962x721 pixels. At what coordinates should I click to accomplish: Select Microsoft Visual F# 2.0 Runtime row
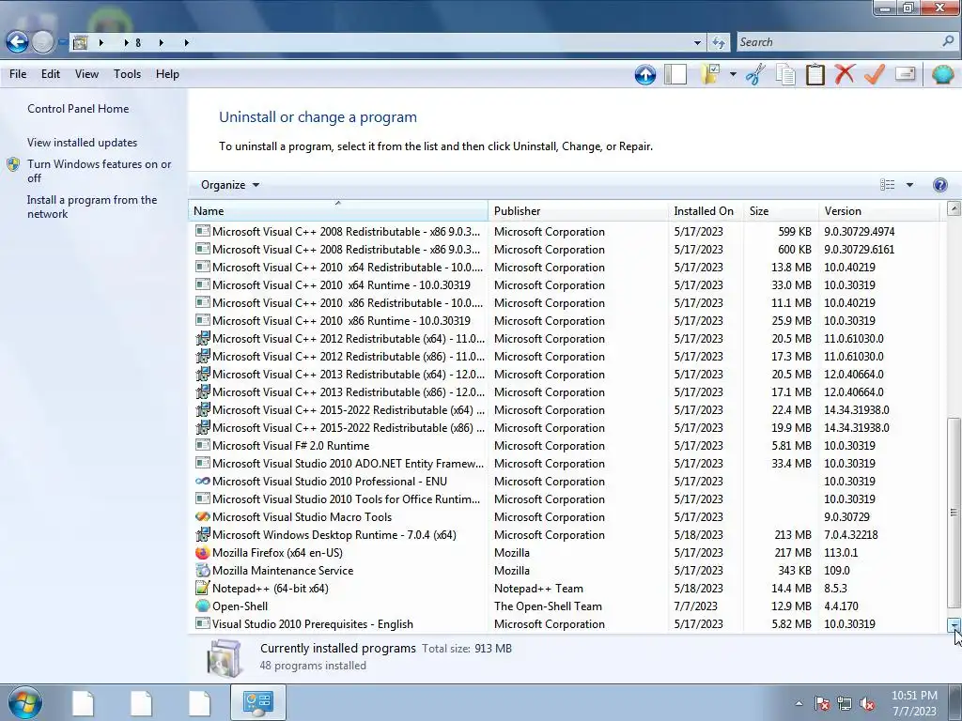point(564,446)
